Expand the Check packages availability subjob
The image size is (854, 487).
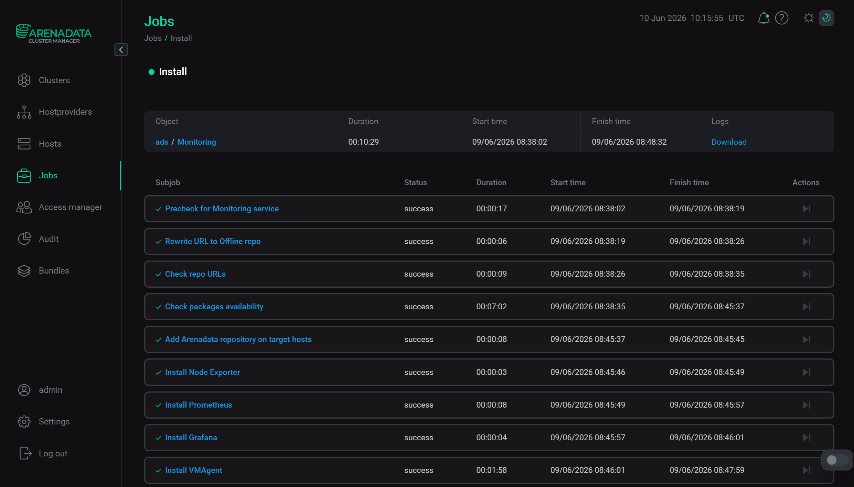489,307
